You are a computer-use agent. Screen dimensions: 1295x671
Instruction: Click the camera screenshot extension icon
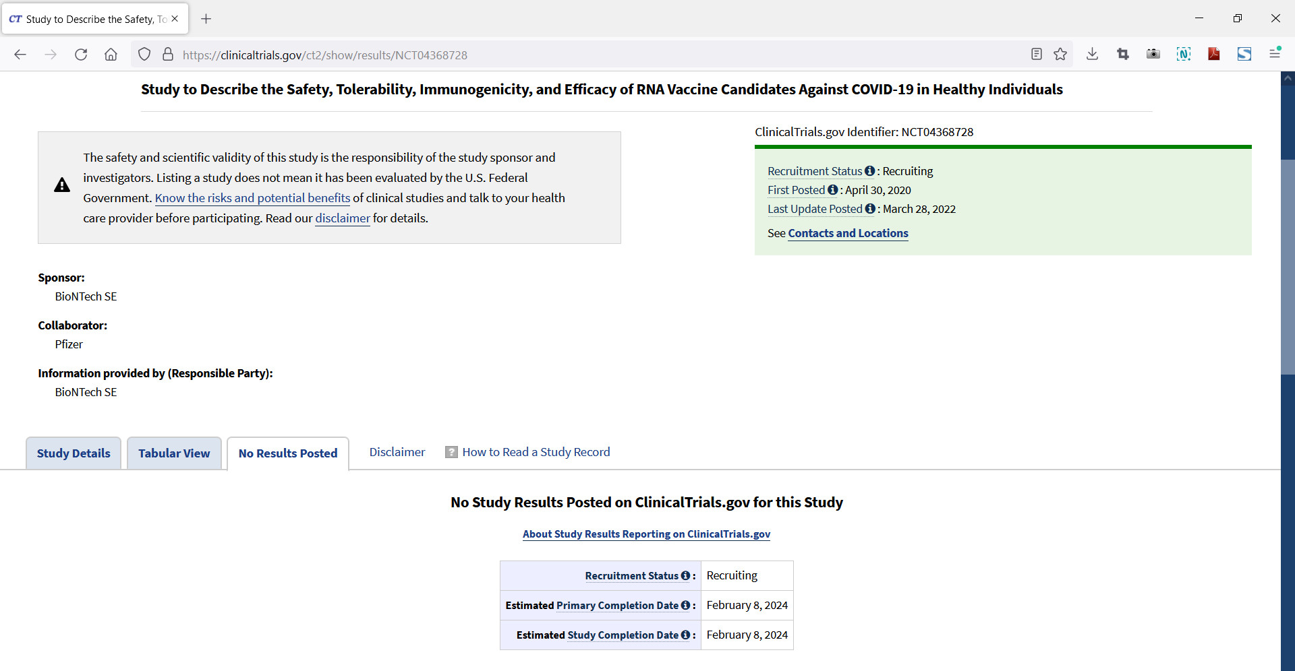coord(1153,55)
